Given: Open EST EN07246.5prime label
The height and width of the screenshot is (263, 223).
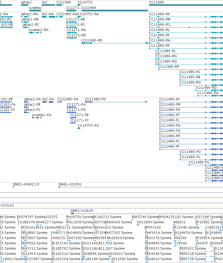Looking at the screenshot, I should coord(145,217).
